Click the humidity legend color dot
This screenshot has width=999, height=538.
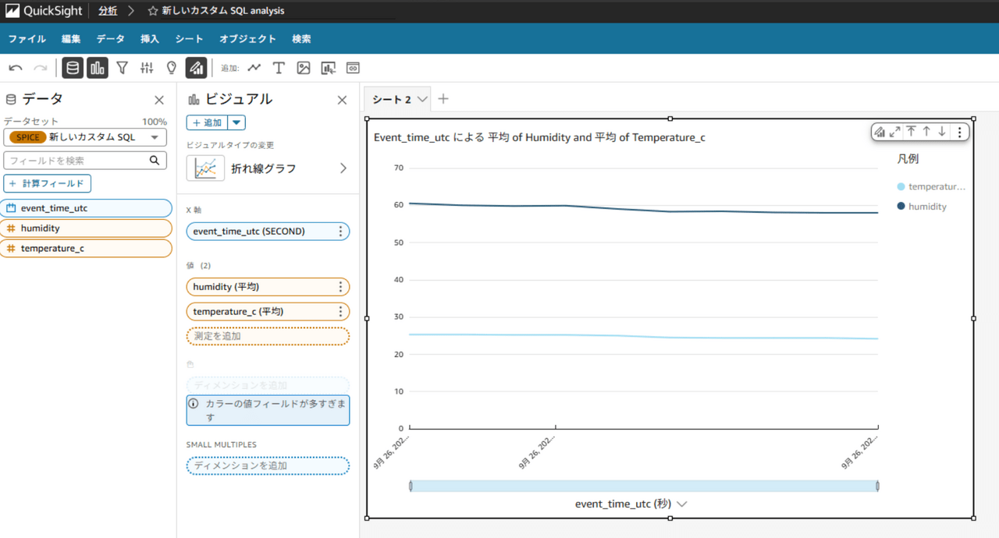[x=901, y=207]
